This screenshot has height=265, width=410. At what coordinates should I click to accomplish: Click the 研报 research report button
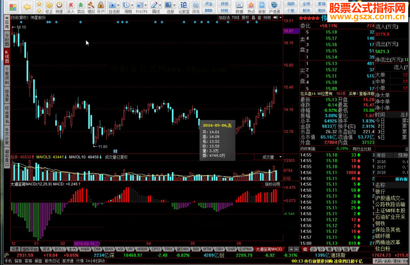(x=224, y=4)
